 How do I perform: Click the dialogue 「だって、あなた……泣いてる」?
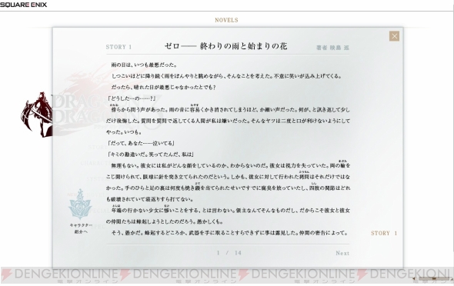[141, 143]
